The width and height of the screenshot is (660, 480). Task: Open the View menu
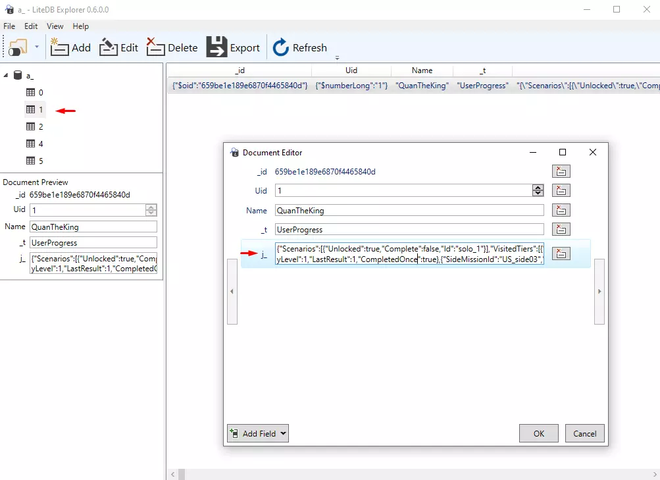click(55, 26)
